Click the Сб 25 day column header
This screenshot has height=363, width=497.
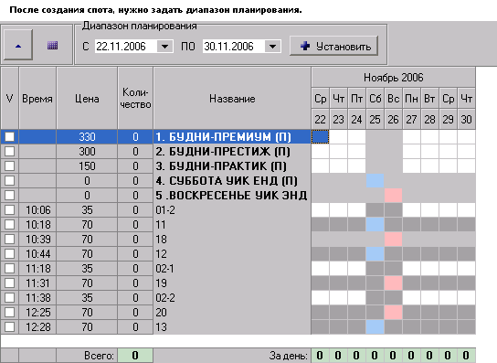[375, 109]
